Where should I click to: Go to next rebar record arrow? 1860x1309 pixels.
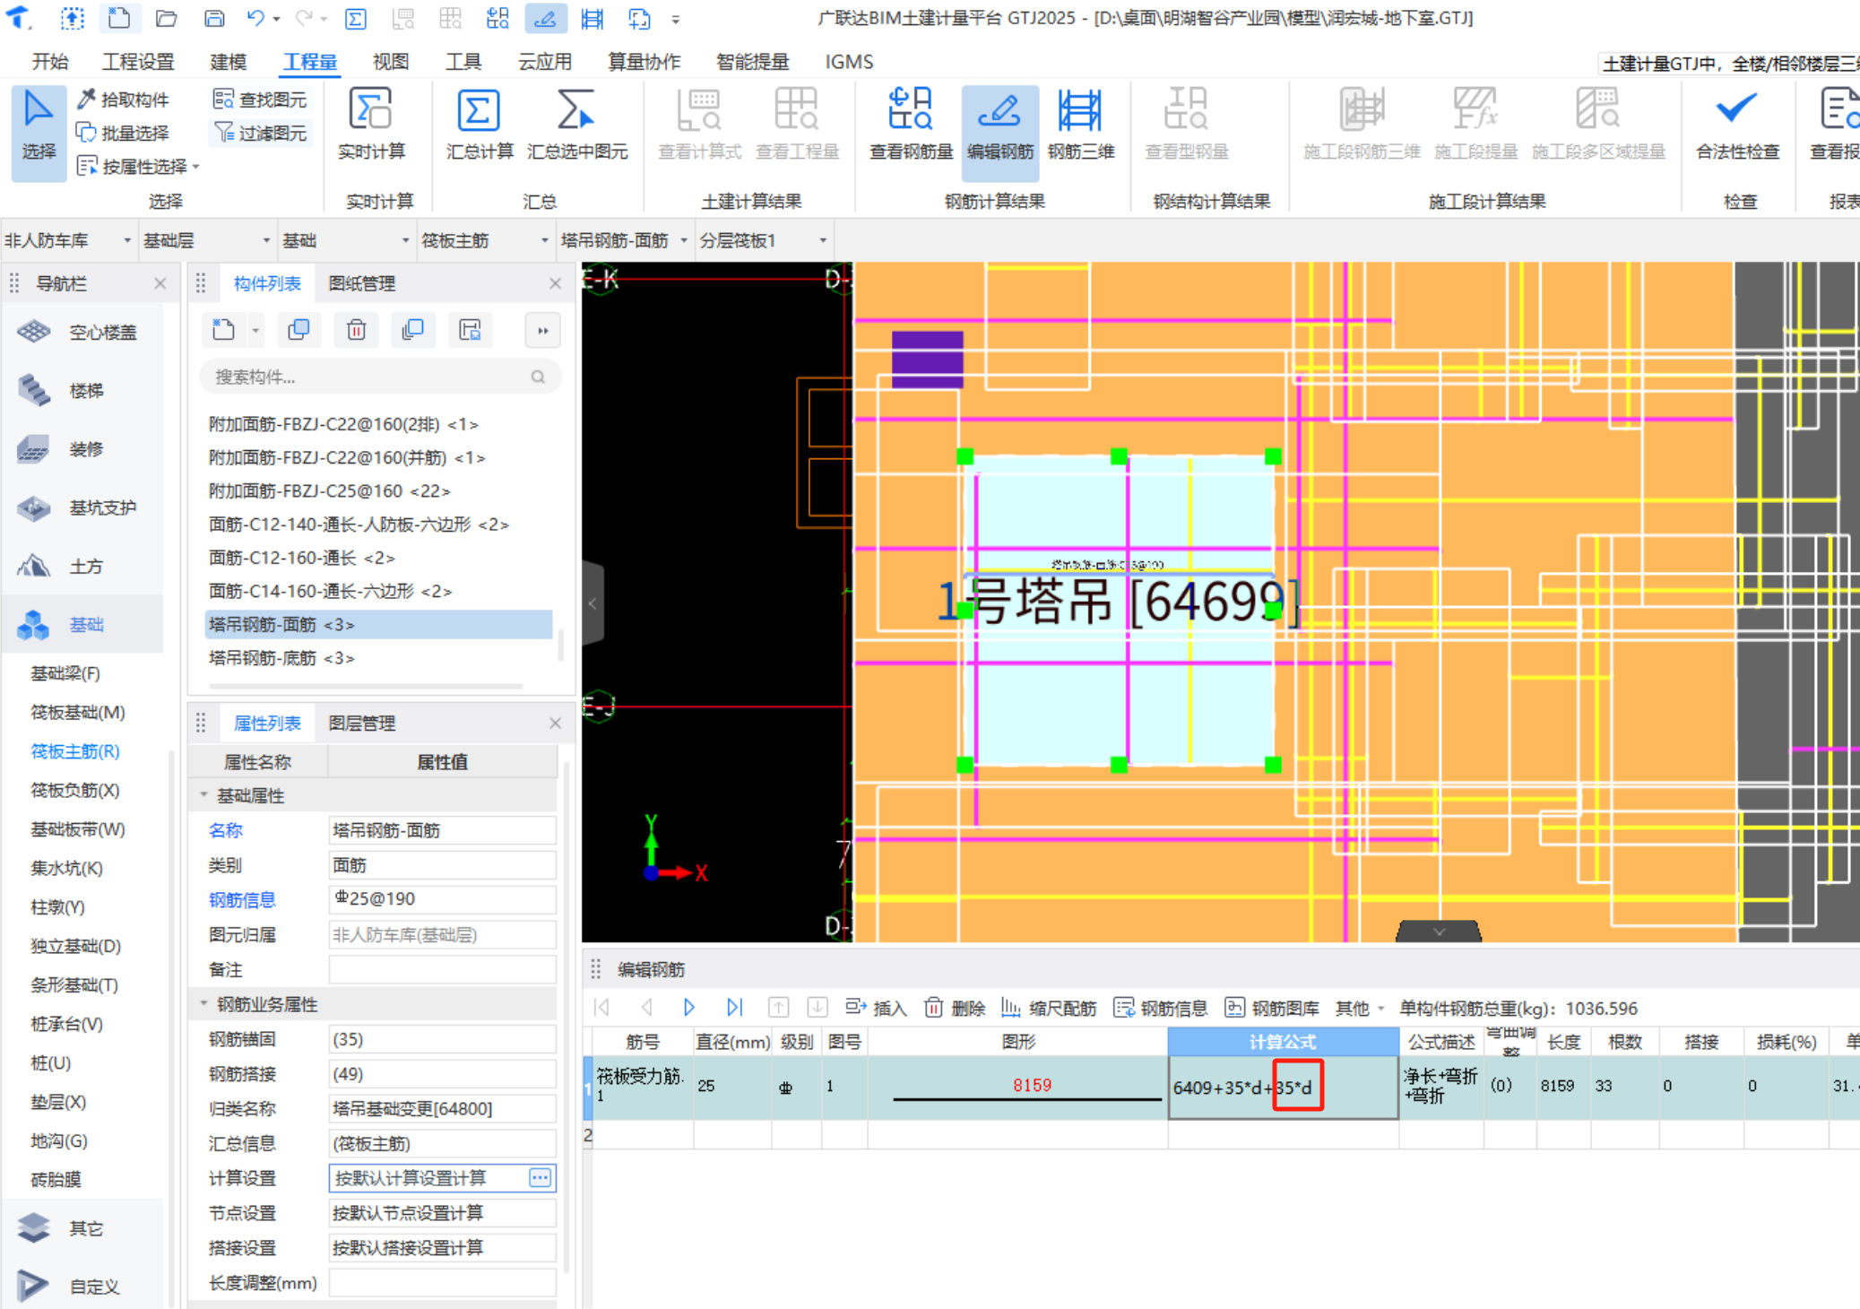[x=689, y=1007]
